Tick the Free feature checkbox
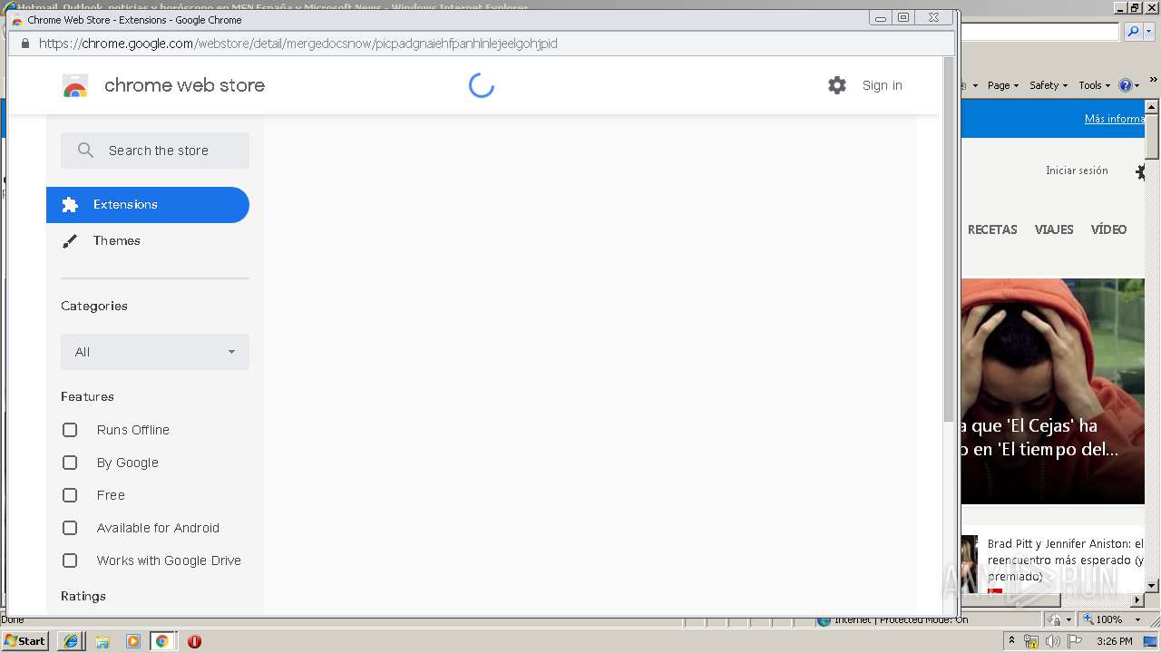 70,495
